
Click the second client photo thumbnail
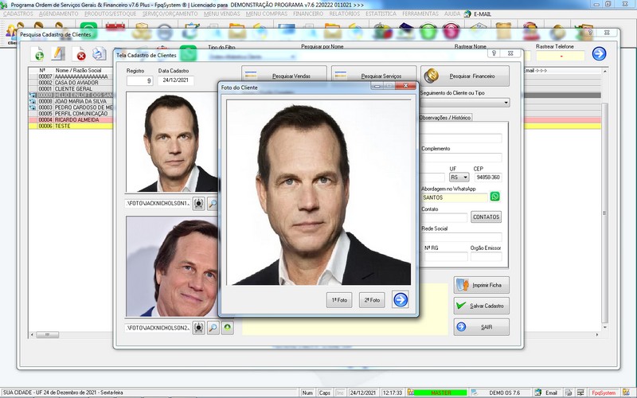172,267
